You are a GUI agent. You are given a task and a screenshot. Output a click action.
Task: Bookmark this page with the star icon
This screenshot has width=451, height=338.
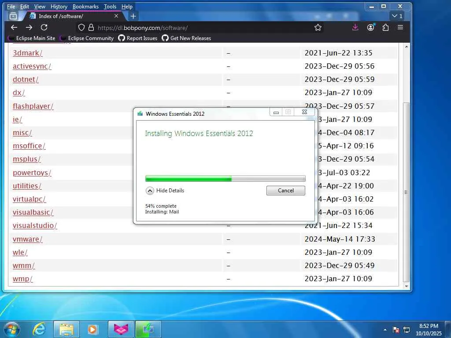click(x=318, y=28)
